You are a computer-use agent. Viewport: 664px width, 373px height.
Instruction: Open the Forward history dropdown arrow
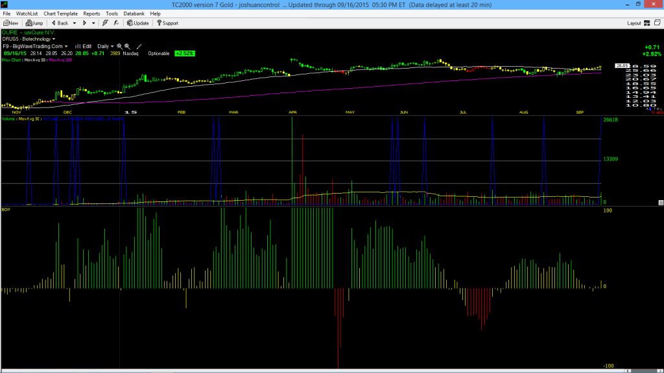[93, 23]
